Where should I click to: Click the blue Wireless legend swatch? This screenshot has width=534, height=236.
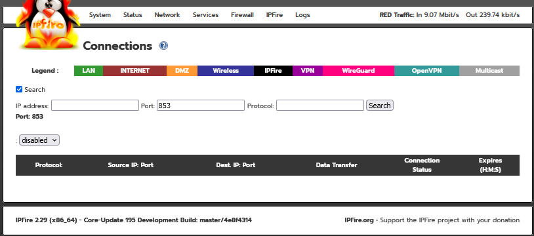click(x=226, y=71)
